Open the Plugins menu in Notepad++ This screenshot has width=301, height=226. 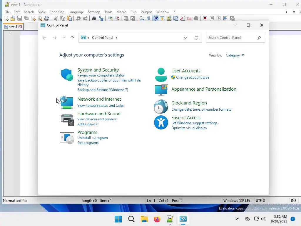[x=146, y=12]
